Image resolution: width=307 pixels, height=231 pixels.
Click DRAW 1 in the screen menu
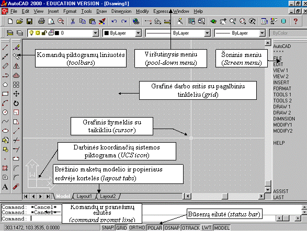click(x=282, y=107)
